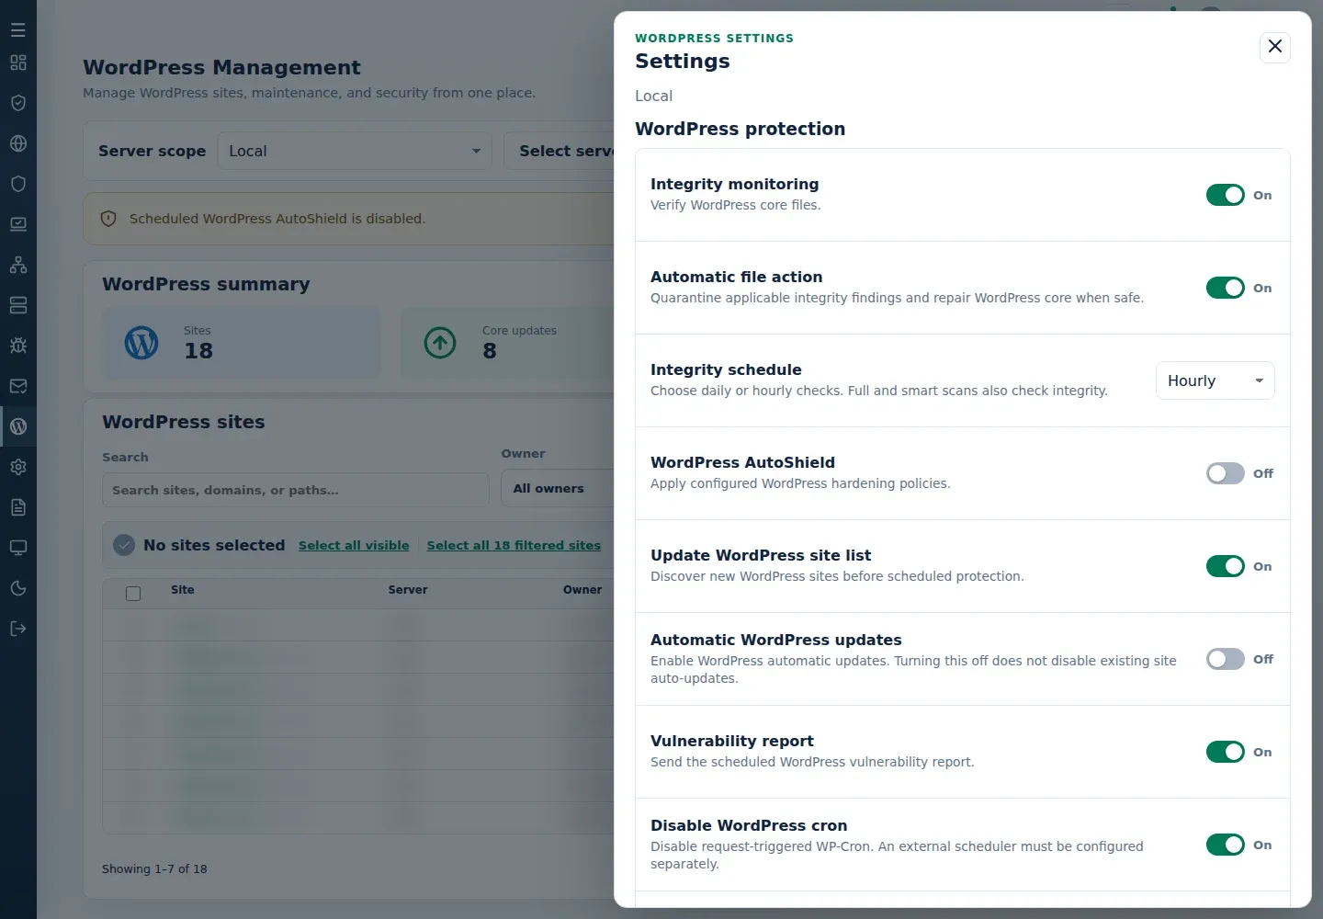Toggle Update WordPress site list switch
1323x919 pixels.
pyautogui.click(x=1226, y=566)
